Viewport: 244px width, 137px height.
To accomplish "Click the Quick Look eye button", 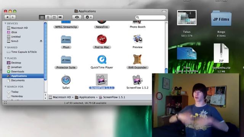I will coord(77,17).
